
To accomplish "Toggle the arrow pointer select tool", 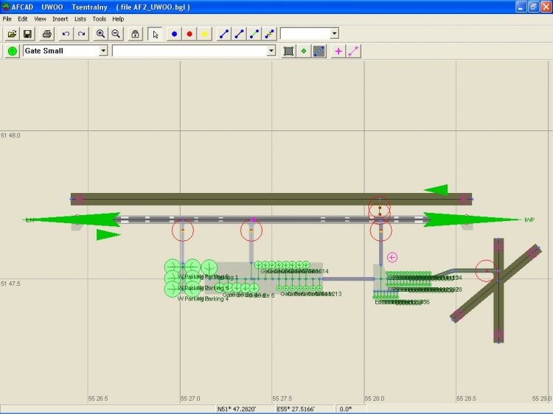I will click(x=155, y=34).
